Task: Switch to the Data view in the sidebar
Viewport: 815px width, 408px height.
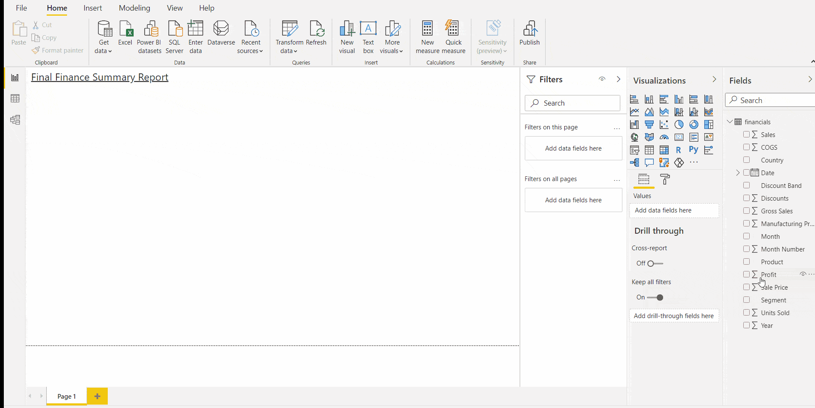Action: click(x=15, y=99)
